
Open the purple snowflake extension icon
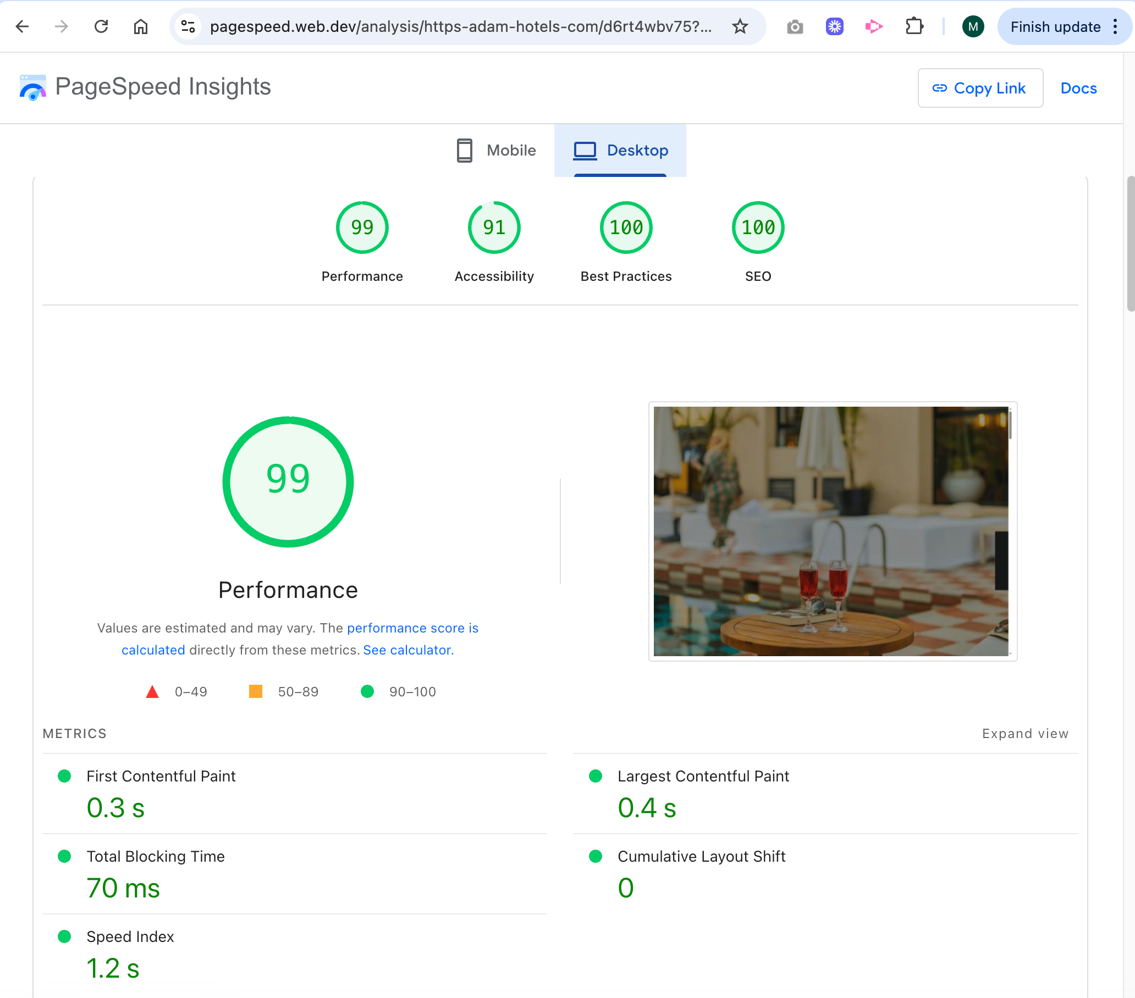point(834,26)
